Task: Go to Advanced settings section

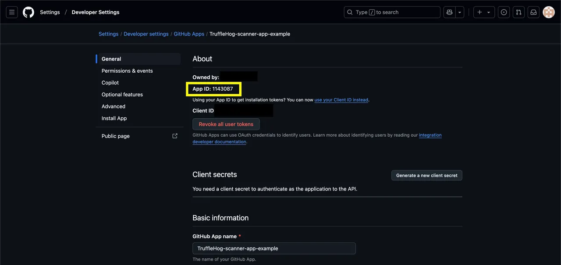Action: coord(114,106)
